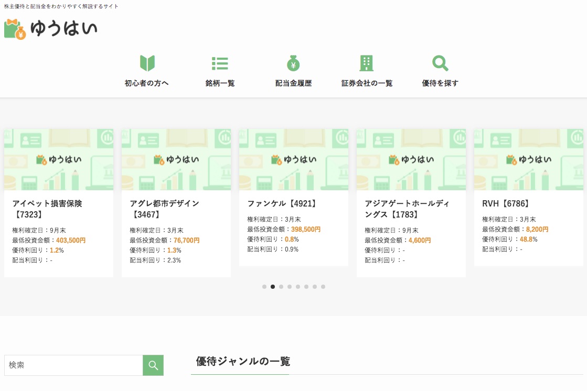Click the 銘柄一覧 list icon
The image size is (587, 391).
tap(220, 63)
